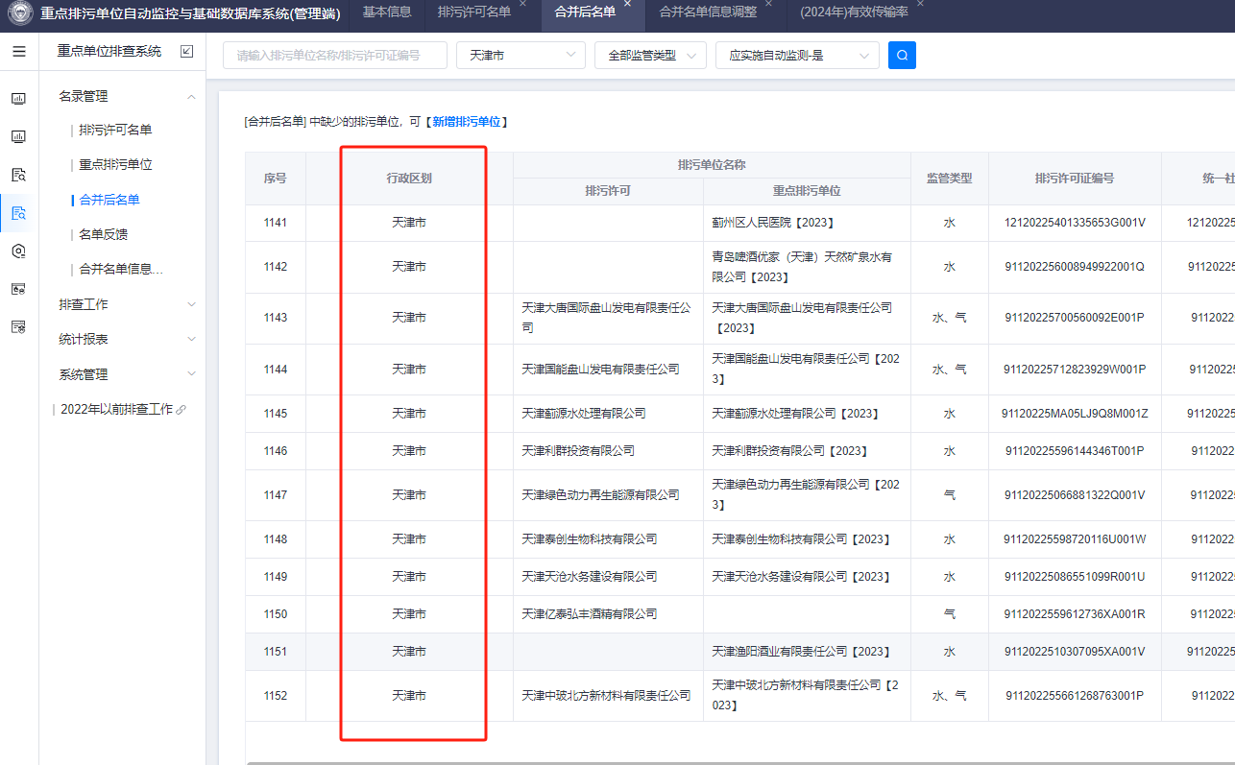This screenshot has width=1235, height=765.
Task: Open 合并名单信息... in the sidebar menu
Action: (121, 269)
